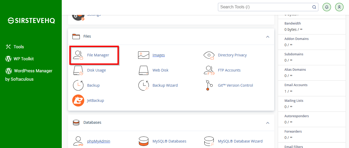
Task: Open the File Manager icon
Action: pos(78,55)
